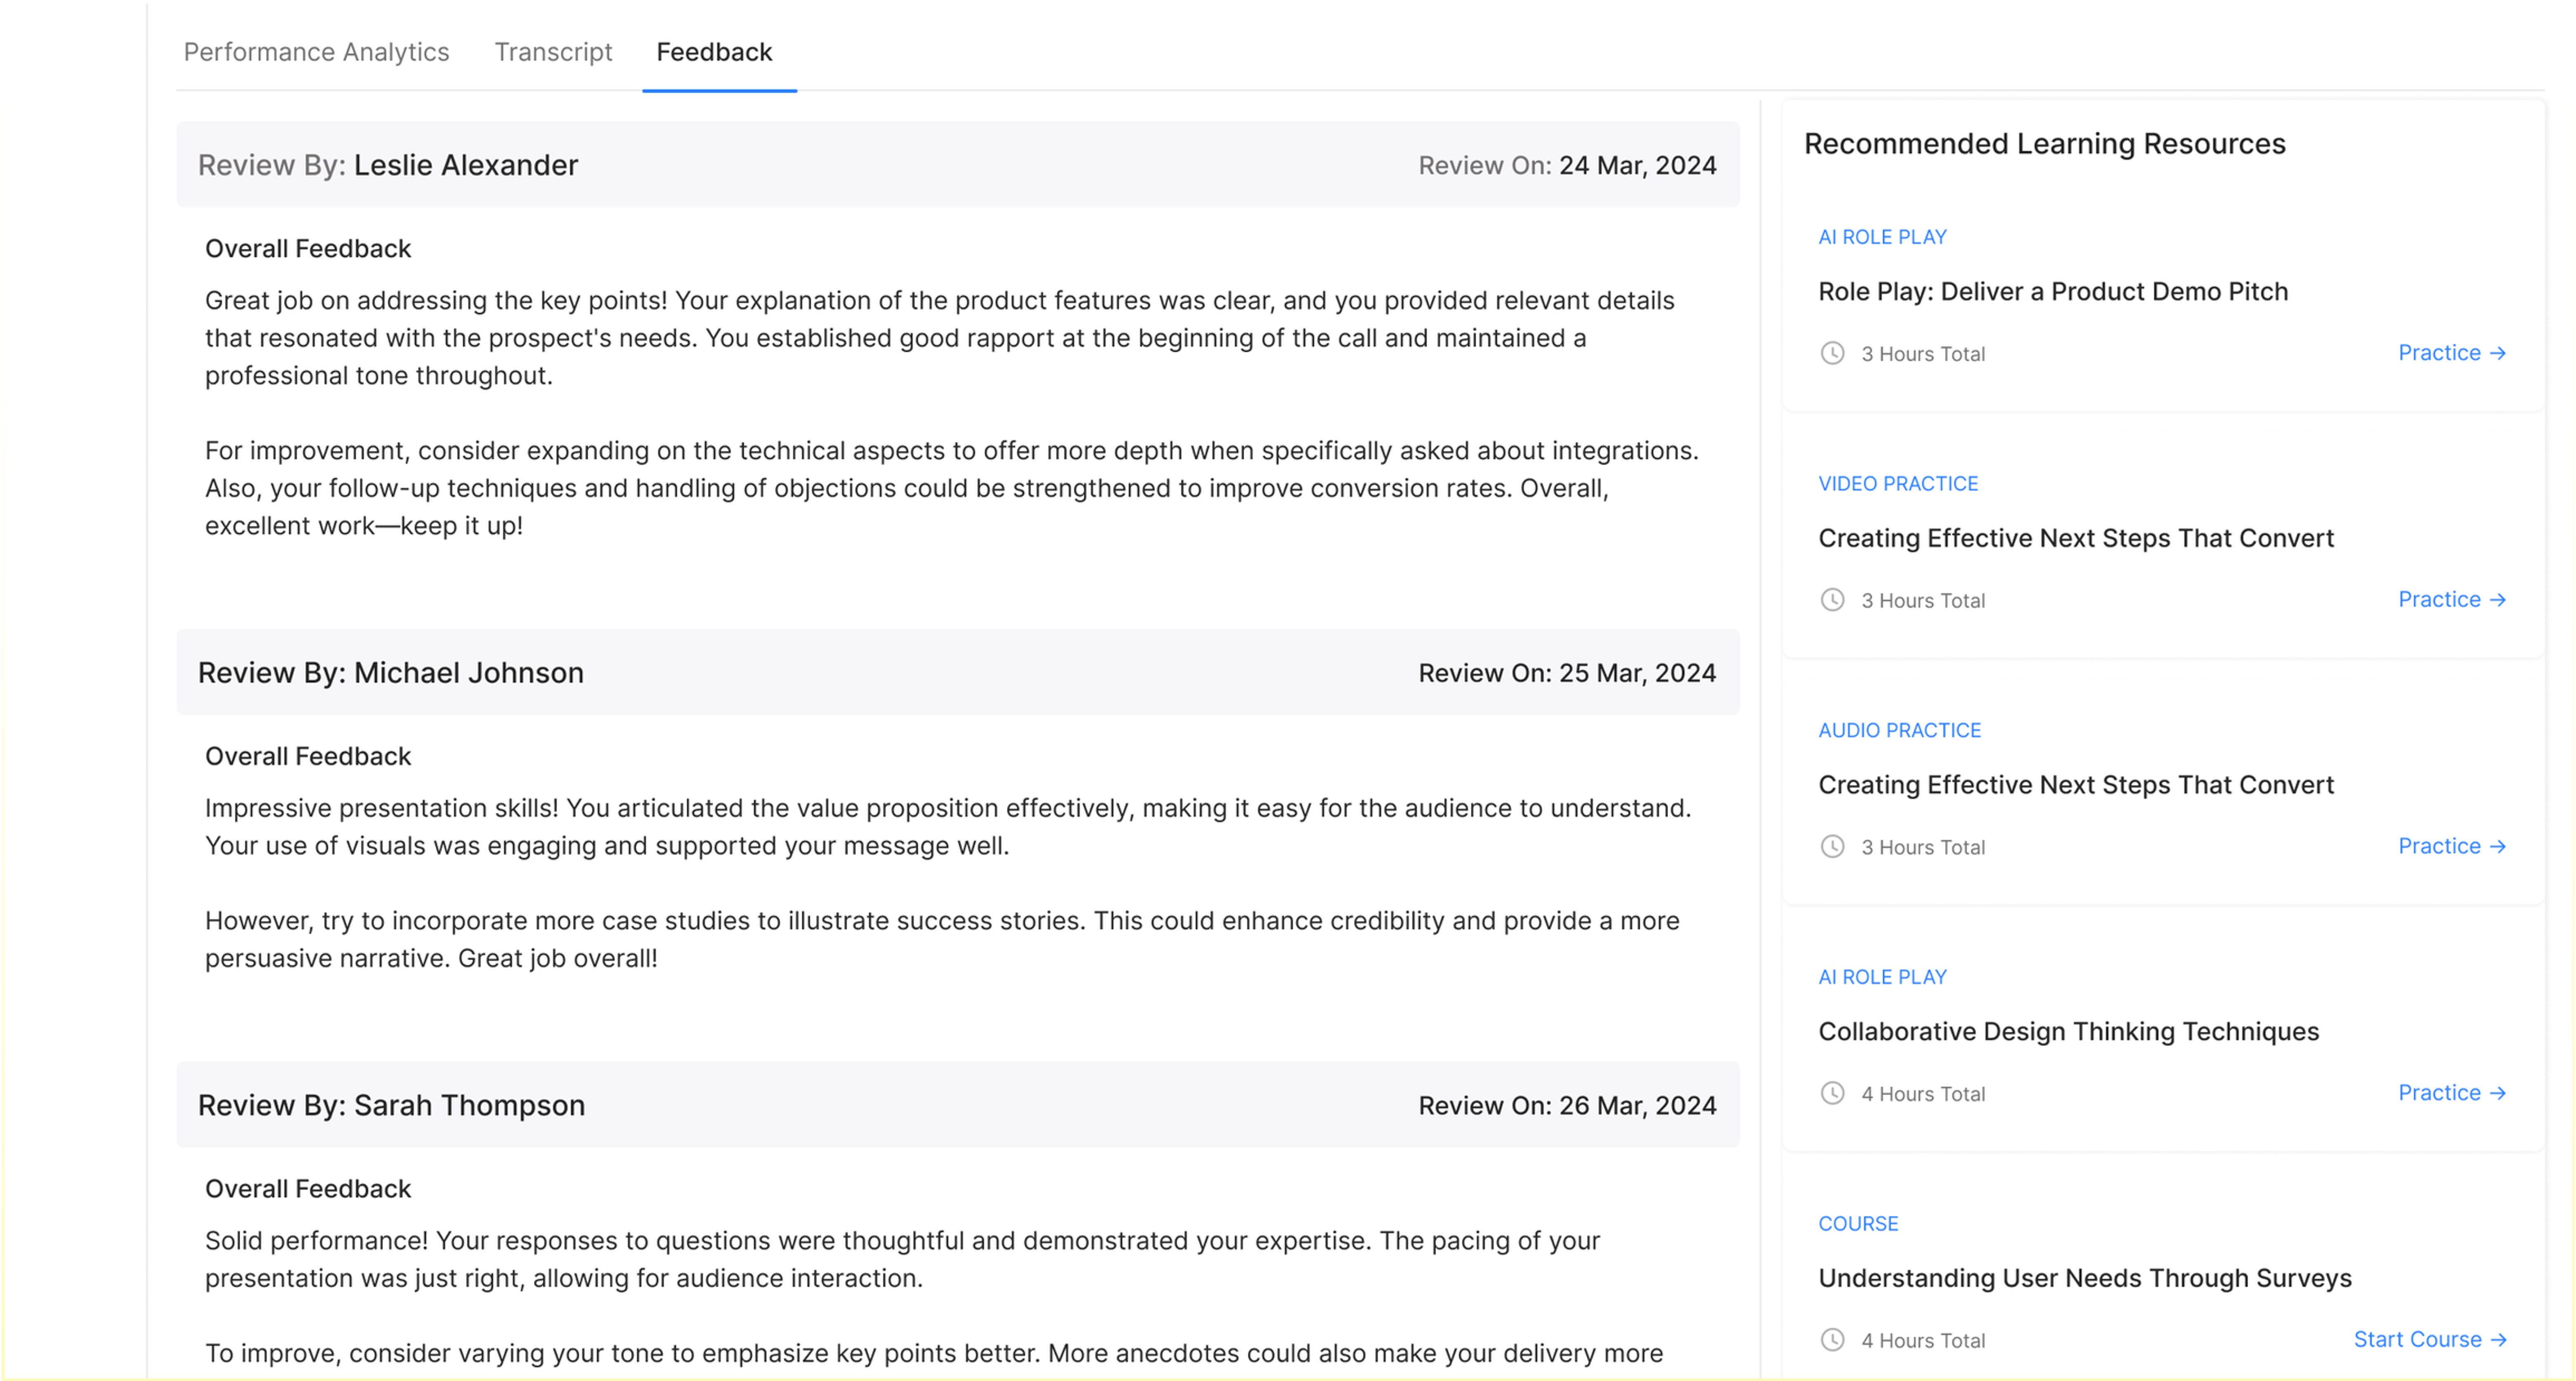
Task: Click Overall Feedback heading in Michael Johnson's review
Action: 308,756
